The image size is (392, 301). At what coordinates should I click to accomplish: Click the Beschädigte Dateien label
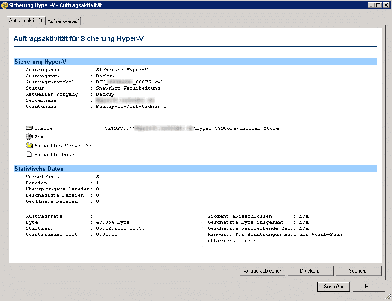click(x=55, y=195)
